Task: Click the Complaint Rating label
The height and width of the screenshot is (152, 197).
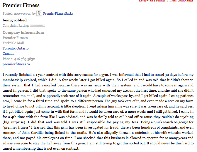Action: pyautogui.click(x=16, y=25)
